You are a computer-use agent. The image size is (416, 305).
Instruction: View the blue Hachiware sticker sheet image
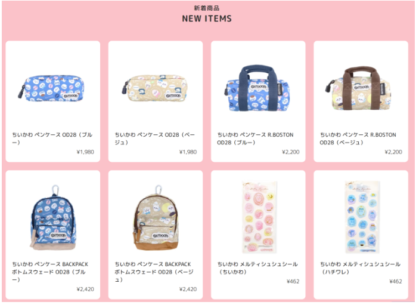click(x=362, y=217)
